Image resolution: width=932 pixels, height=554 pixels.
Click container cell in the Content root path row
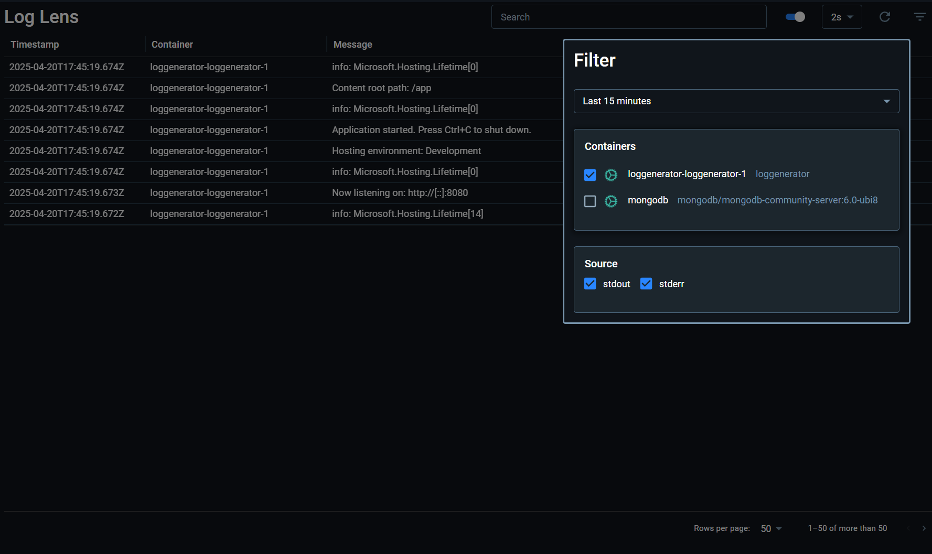tap(209, 88)
